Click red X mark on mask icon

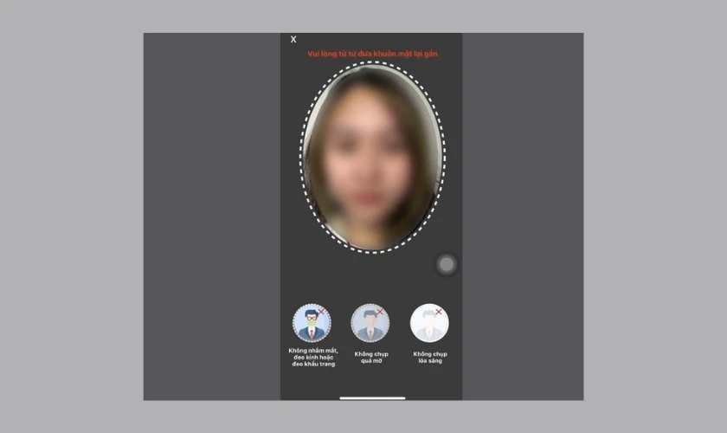pos(323,310)
